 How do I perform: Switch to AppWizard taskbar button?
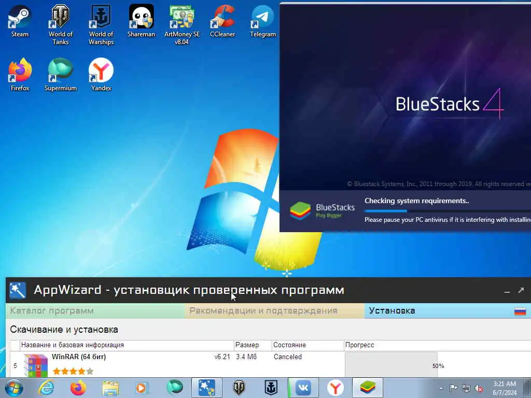click(x=206, y=388)
